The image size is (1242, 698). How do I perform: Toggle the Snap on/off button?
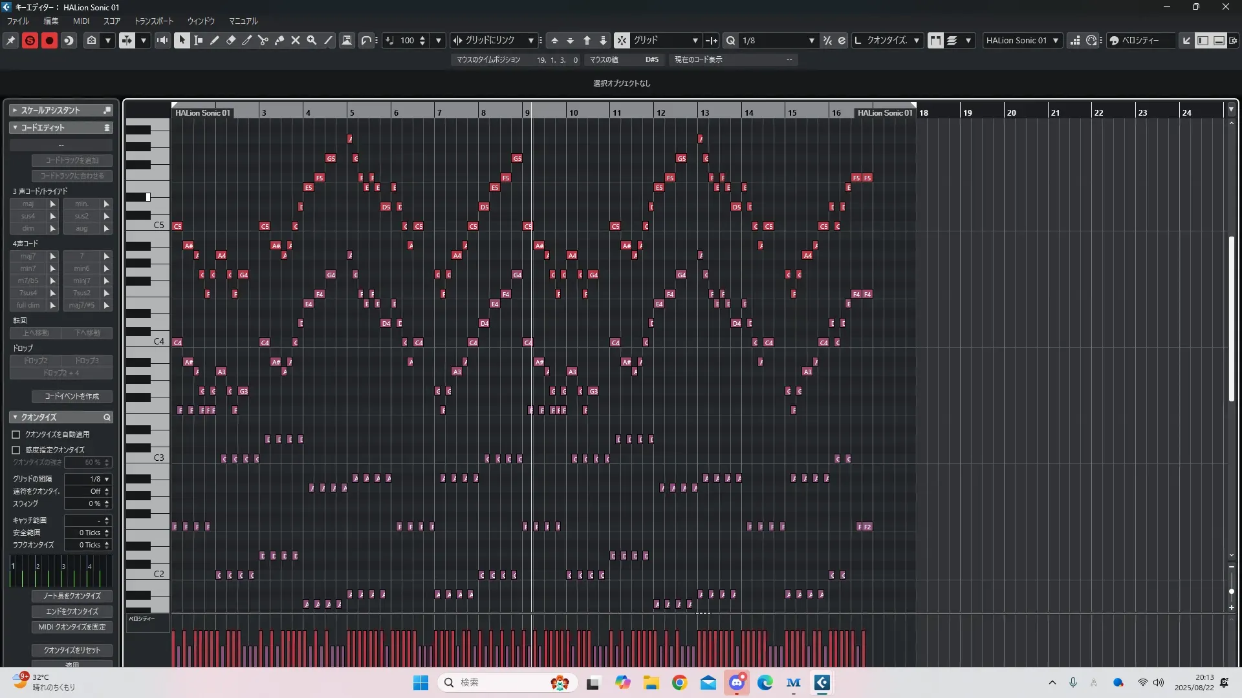point(621,40)
